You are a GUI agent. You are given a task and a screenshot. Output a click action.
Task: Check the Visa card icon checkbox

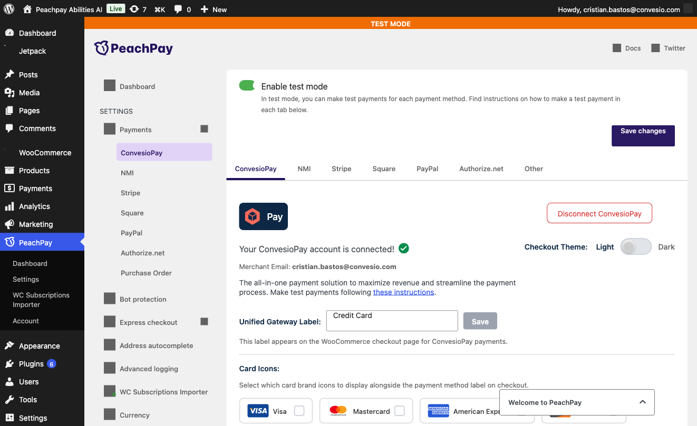point(299,411)
